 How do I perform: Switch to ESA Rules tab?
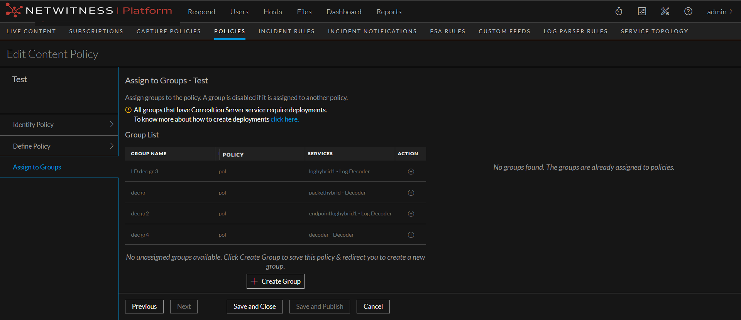pyautogui.click(x=448, y=31)
